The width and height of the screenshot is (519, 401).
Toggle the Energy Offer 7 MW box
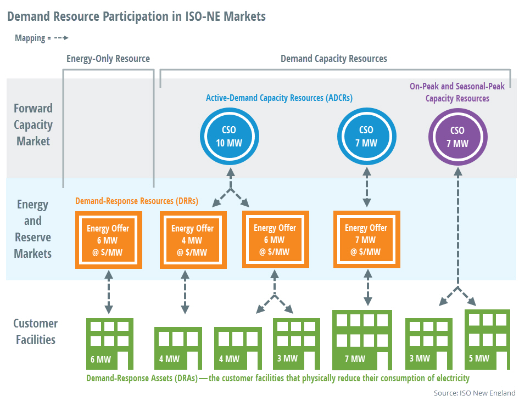366,240
